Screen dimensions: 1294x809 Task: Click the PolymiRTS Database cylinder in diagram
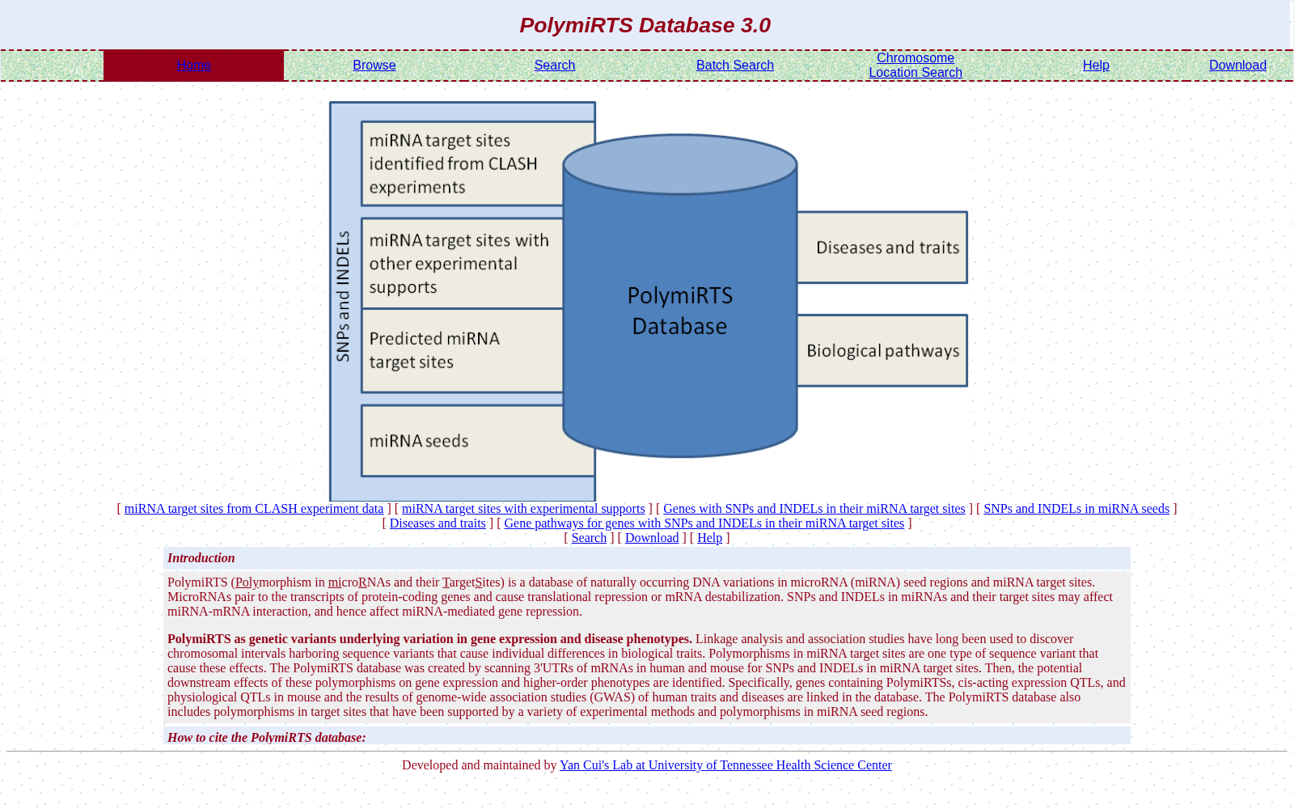pyautogui.click(x=680, y=296)
